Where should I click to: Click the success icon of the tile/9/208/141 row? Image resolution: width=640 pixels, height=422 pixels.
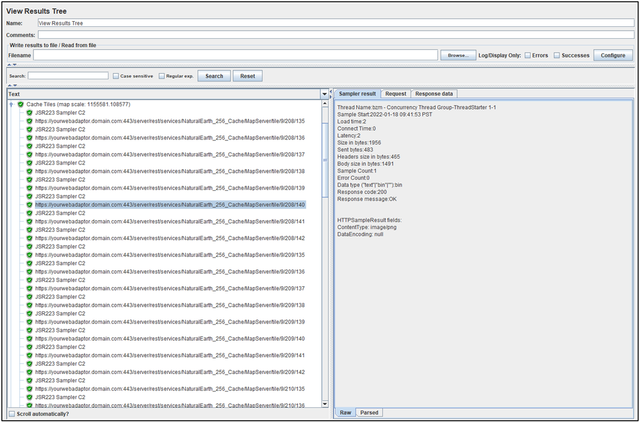click(x=29, y=222)
